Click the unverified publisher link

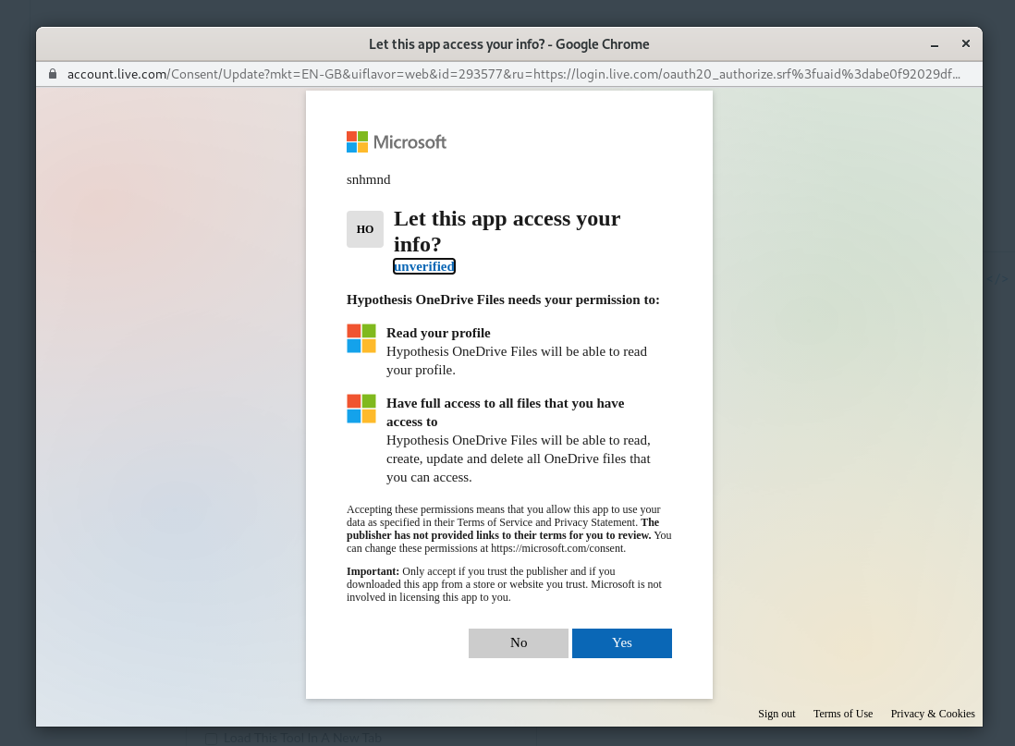423,266
